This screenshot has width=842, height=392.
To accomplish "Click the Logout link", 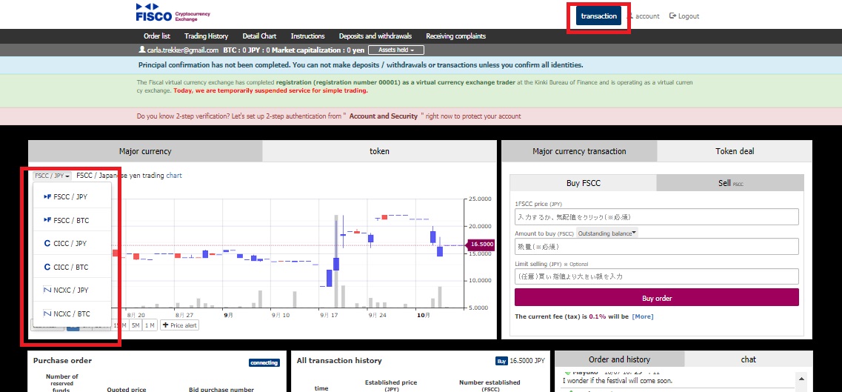I will (x=684, y=16).
